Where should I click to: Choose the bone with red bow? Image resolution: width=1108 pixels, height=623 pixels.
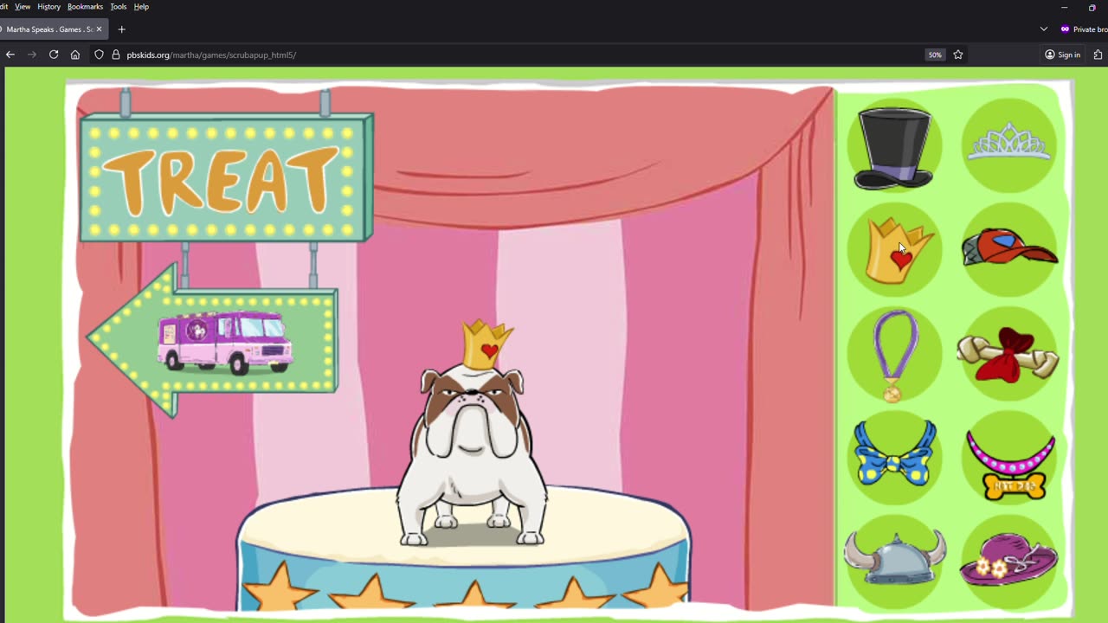tap(1008, 355)
